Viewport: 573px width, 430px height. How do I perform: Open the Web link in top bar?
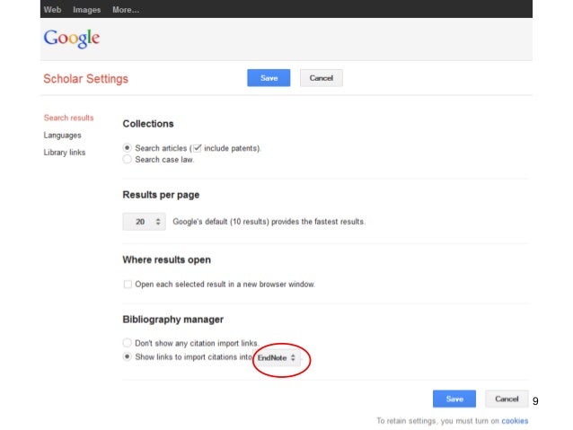click(x=52, y=10)
